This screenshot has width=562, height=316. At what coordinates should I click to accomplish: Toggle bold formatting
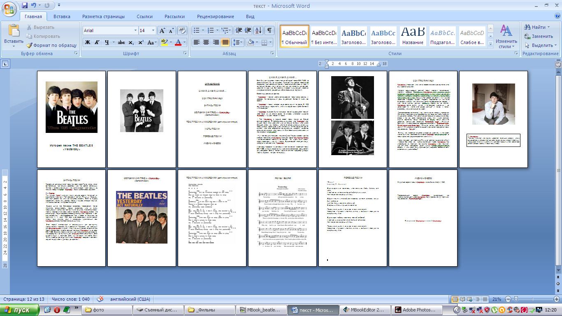pyautogui.click(x=88, y=42)
